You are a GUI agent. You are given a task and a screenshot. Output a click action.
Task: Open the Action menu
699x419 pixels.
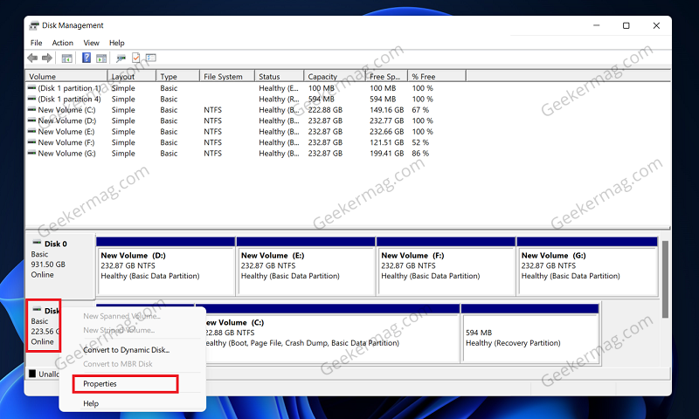(x=62, y=43)
